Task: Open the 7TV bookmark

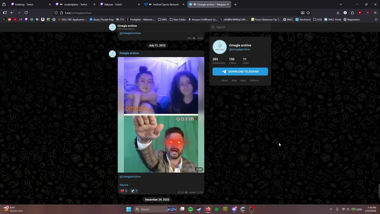Action: tap(120, 20)
